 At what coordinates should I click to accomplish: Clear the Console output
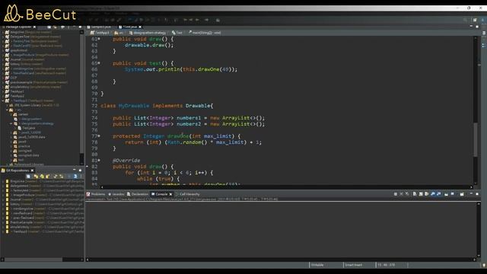(x=415, y=194)
